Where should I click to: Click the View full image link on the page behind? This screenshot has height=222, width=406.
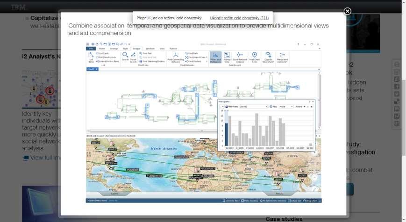pos(42,158)
